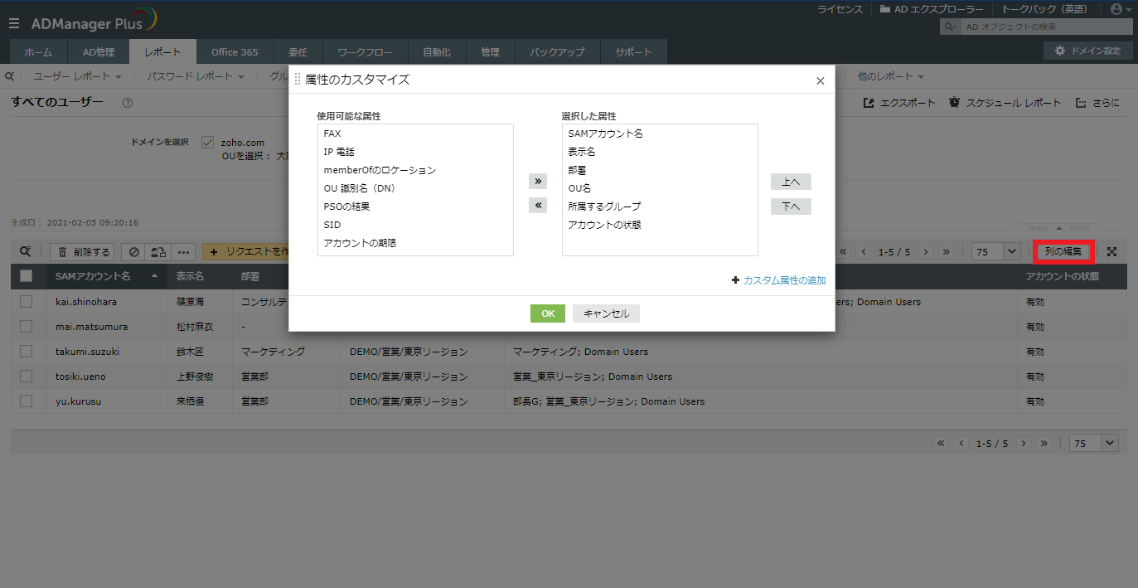
Task: Check the mai.matsumura row checkbox
Action: pyautogui.click(x=26, y=327)
